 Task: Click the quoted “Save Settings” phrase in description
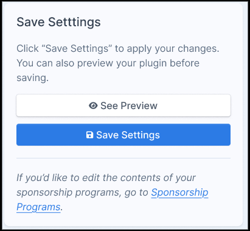(x=77, y=49)
